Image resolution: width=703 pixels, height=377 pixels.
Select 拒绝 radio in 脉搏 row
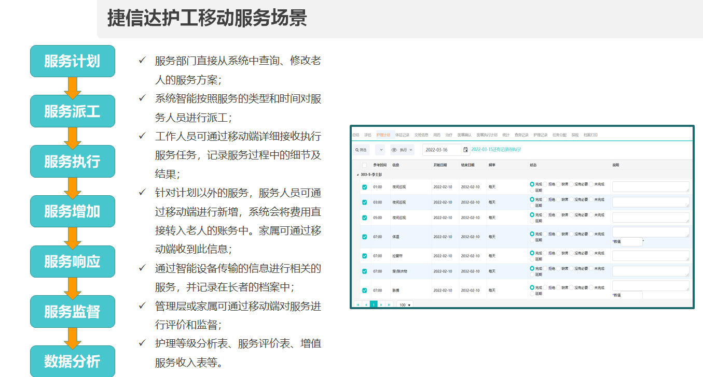click(545, 287)
